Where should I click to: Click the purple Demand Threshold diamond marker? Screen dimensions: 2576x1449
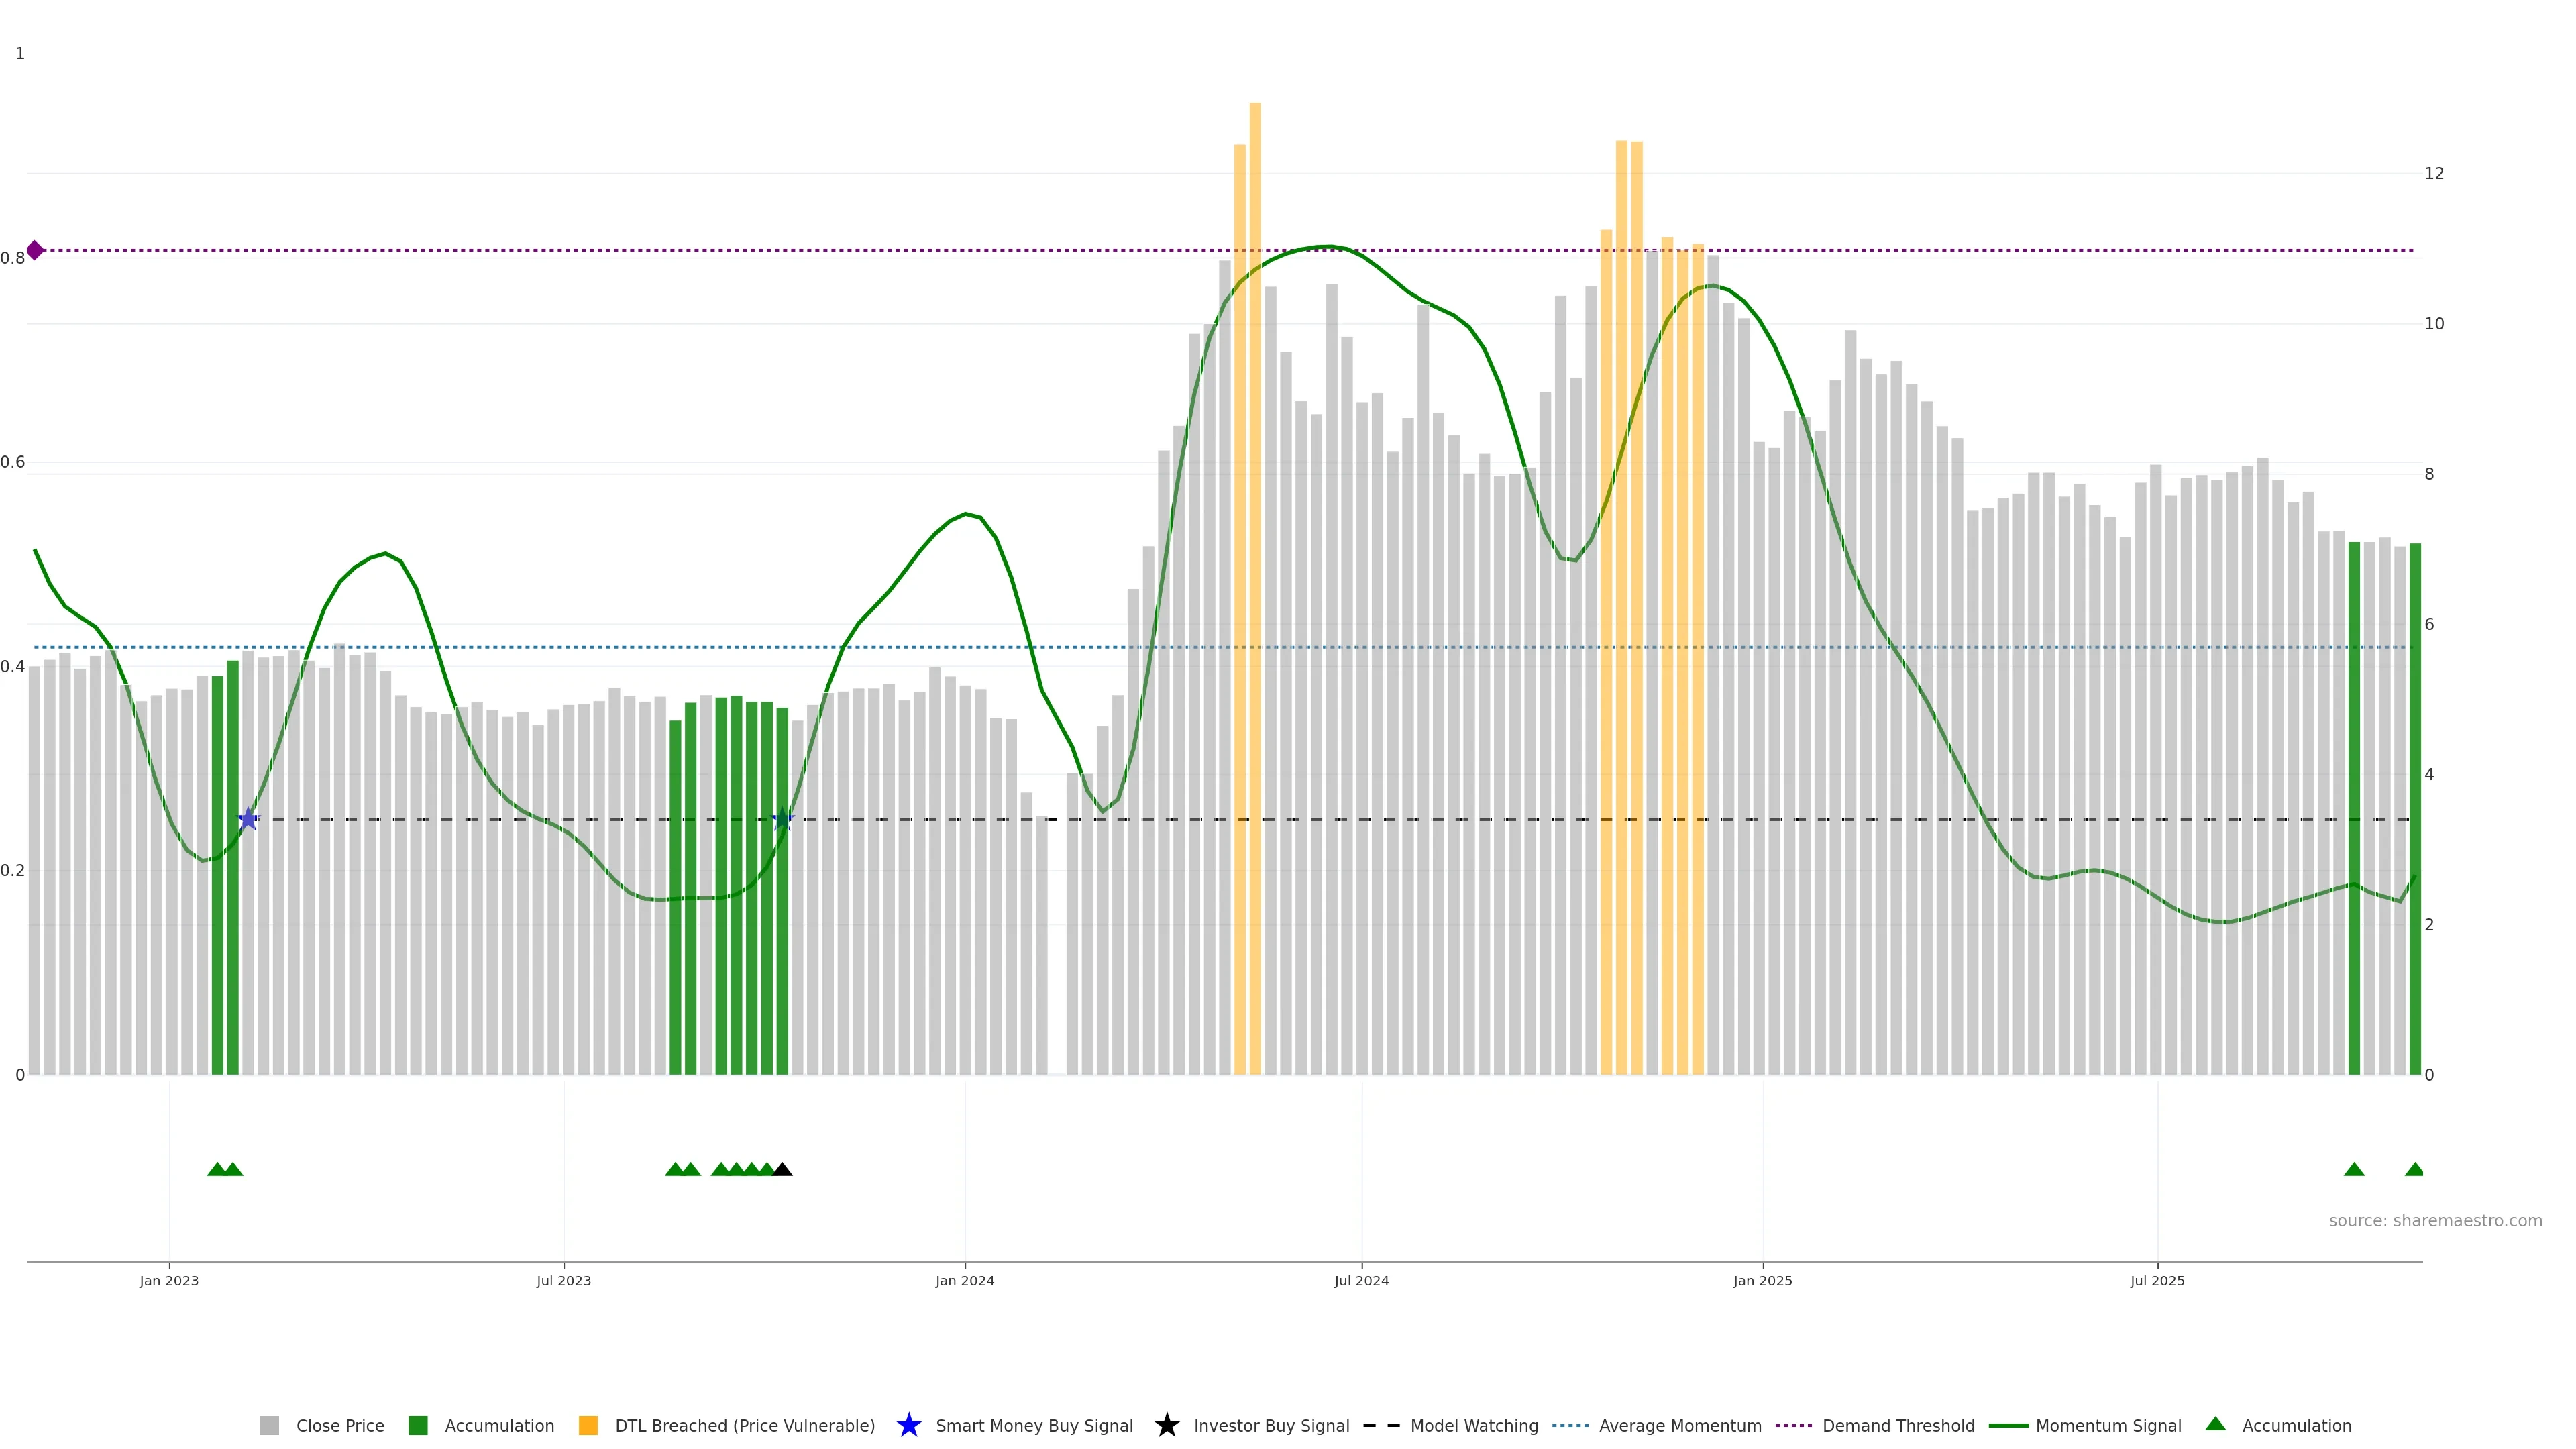point(35,250)
